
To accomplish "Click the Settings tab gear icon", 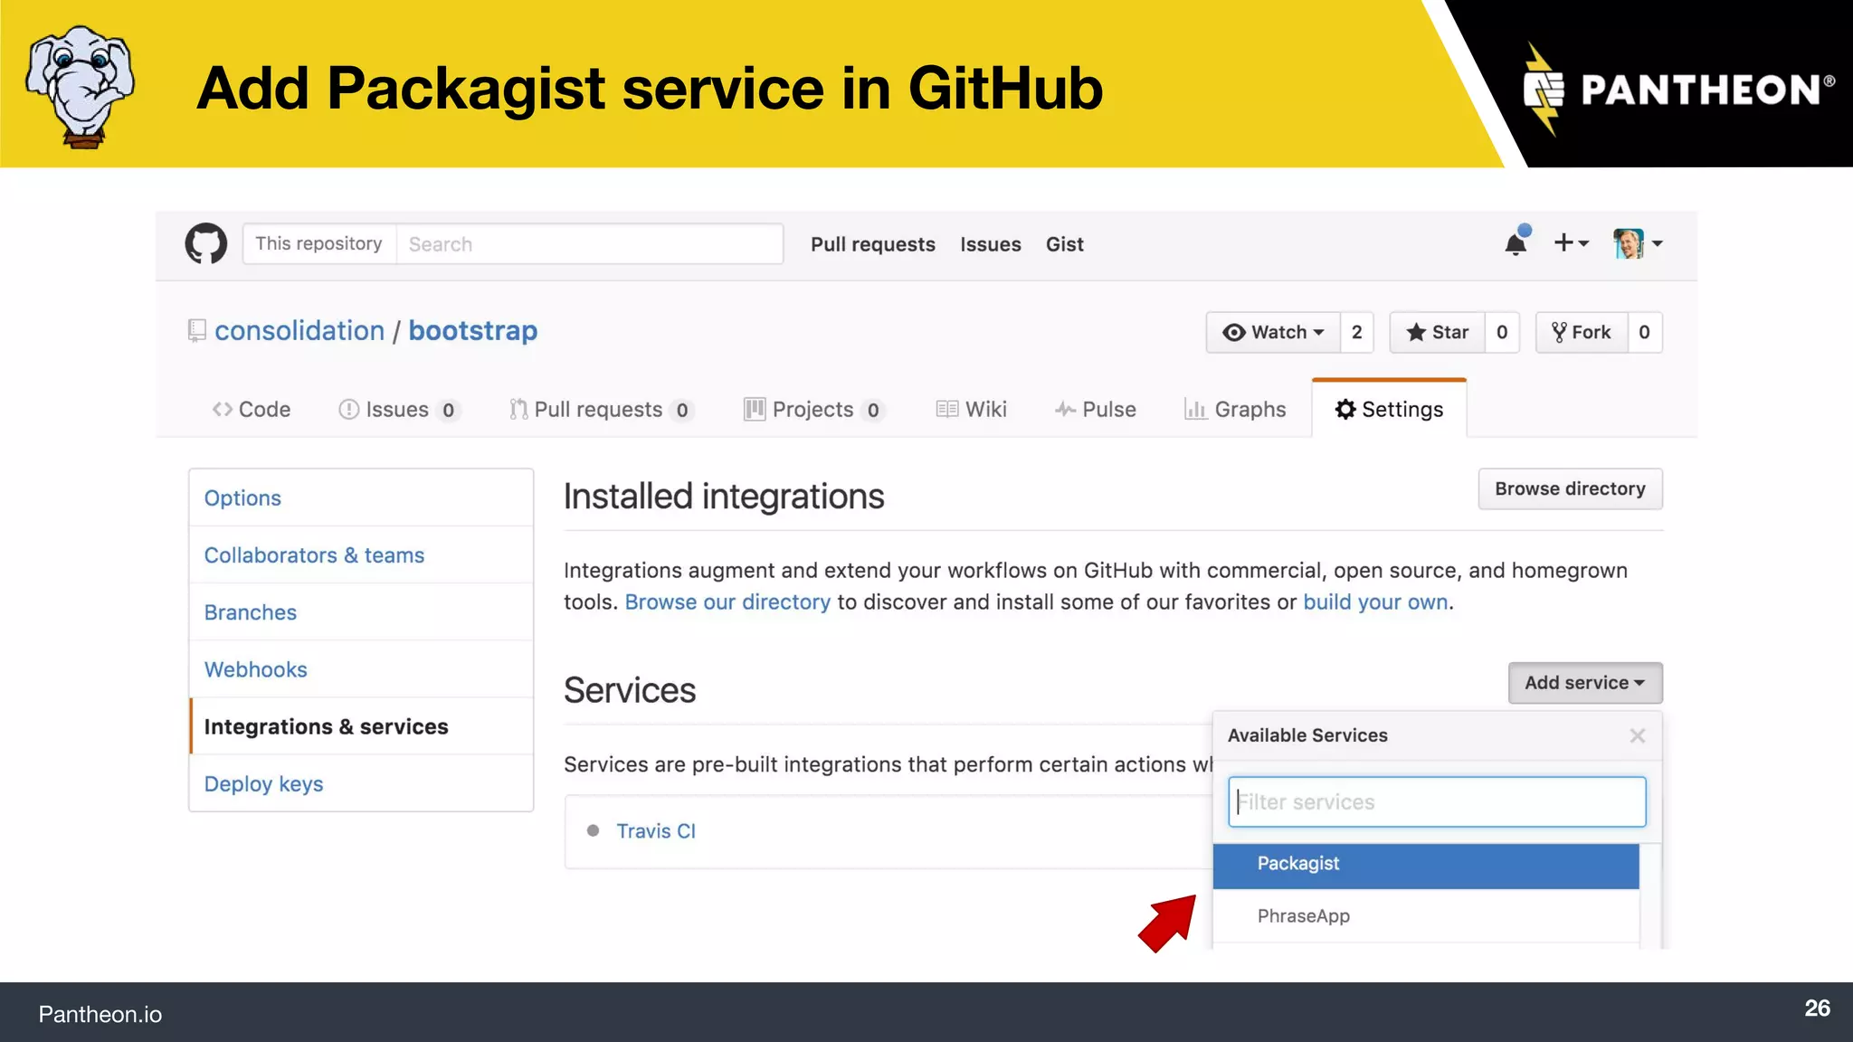I will coord(1345,409).
